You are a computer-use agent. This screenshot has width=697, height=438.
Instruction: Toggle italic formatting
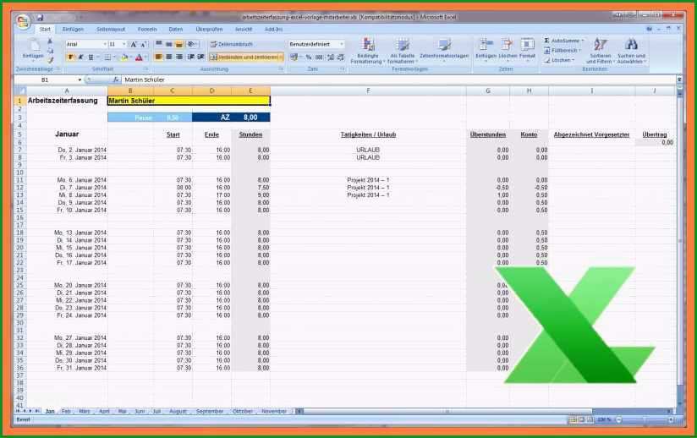point(81,57)
